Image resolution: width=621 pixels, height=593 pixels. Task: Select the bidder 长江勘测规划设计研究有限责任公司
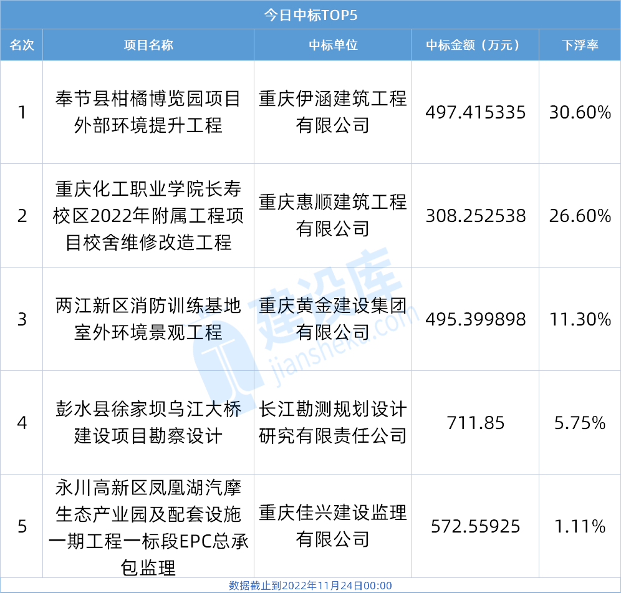333,423
